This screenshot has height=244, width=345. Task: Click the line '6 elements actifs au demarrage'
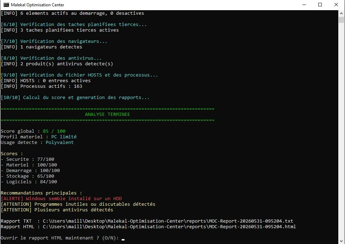coord(72,13)
